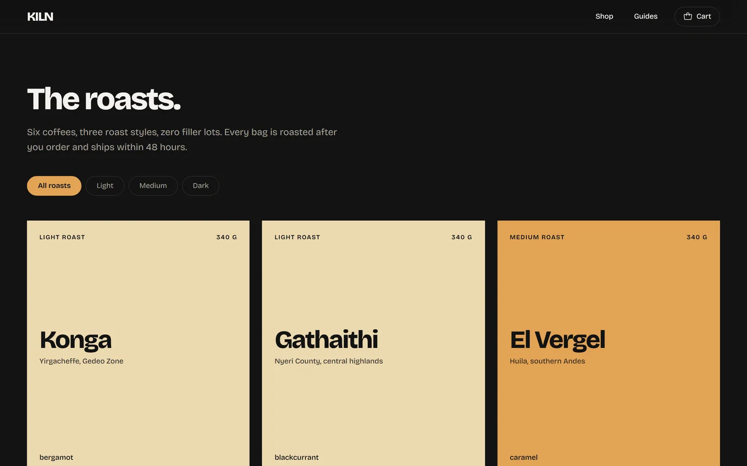Open the Gathaithi coffee card

point(374,343)
